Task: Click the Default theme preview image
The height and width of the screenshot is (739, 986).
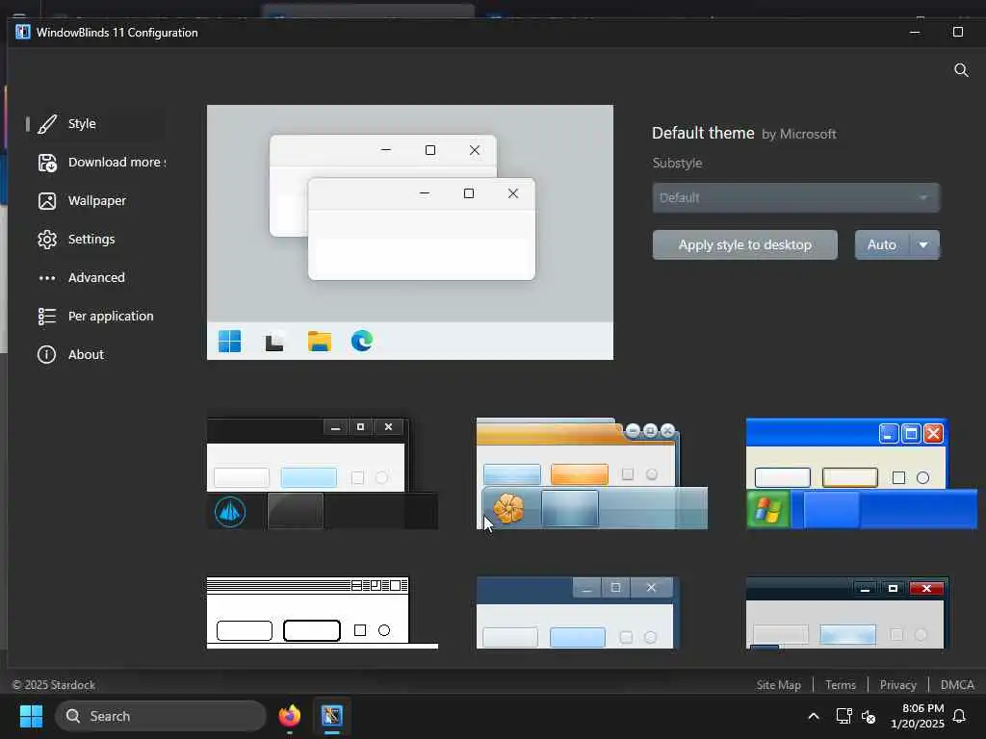Action: click(x=410, y=232)
